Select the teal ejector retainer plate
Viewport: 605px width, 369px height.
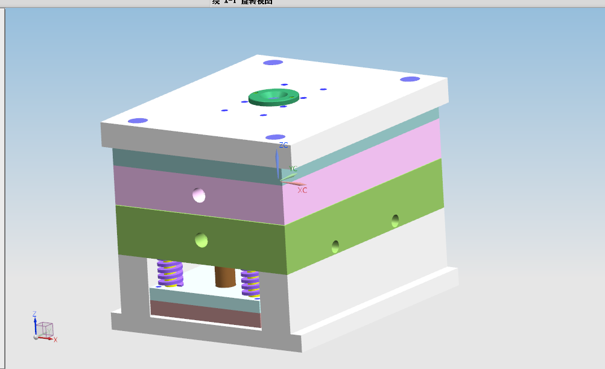click(x=204, y=300)
